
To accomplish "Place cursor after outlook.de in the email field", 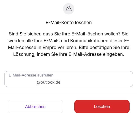I will pos(60,82).
